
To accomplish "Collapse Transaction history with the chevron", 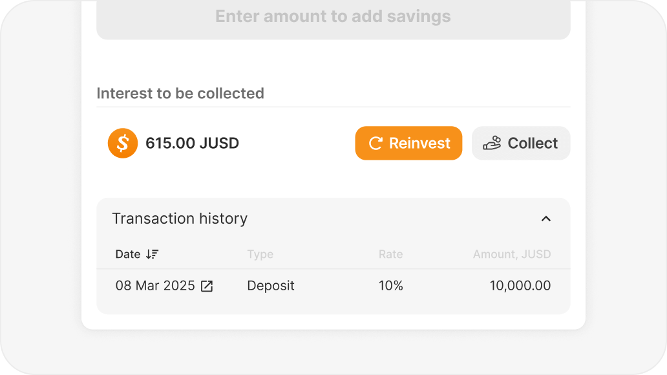I will (546, 219).
